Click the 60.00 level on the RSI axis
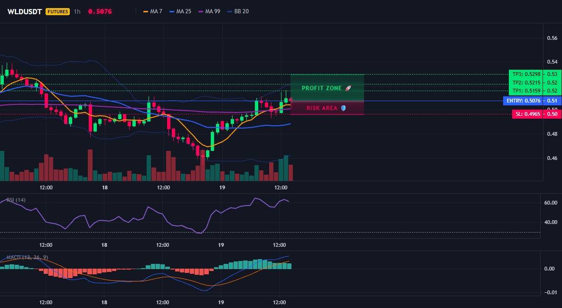 [551, 203]
